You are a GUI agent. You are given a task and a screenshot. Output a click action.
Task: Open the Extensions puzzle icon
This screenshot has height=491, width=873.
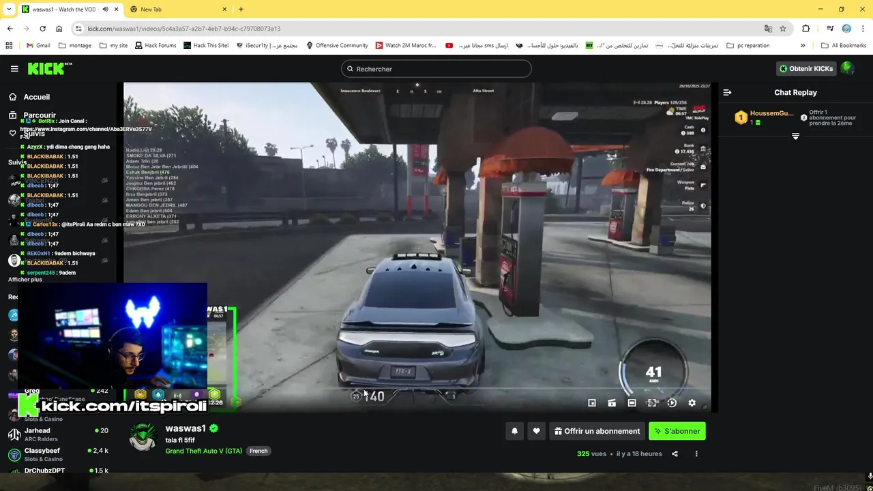(806, 29)
